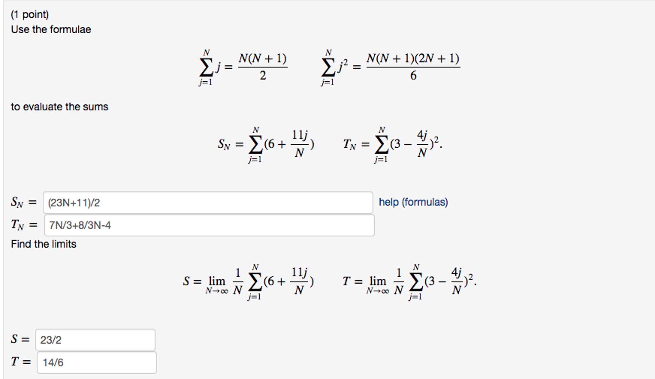
Task: Click the Use the formulae text
Action: pos(50,29)
